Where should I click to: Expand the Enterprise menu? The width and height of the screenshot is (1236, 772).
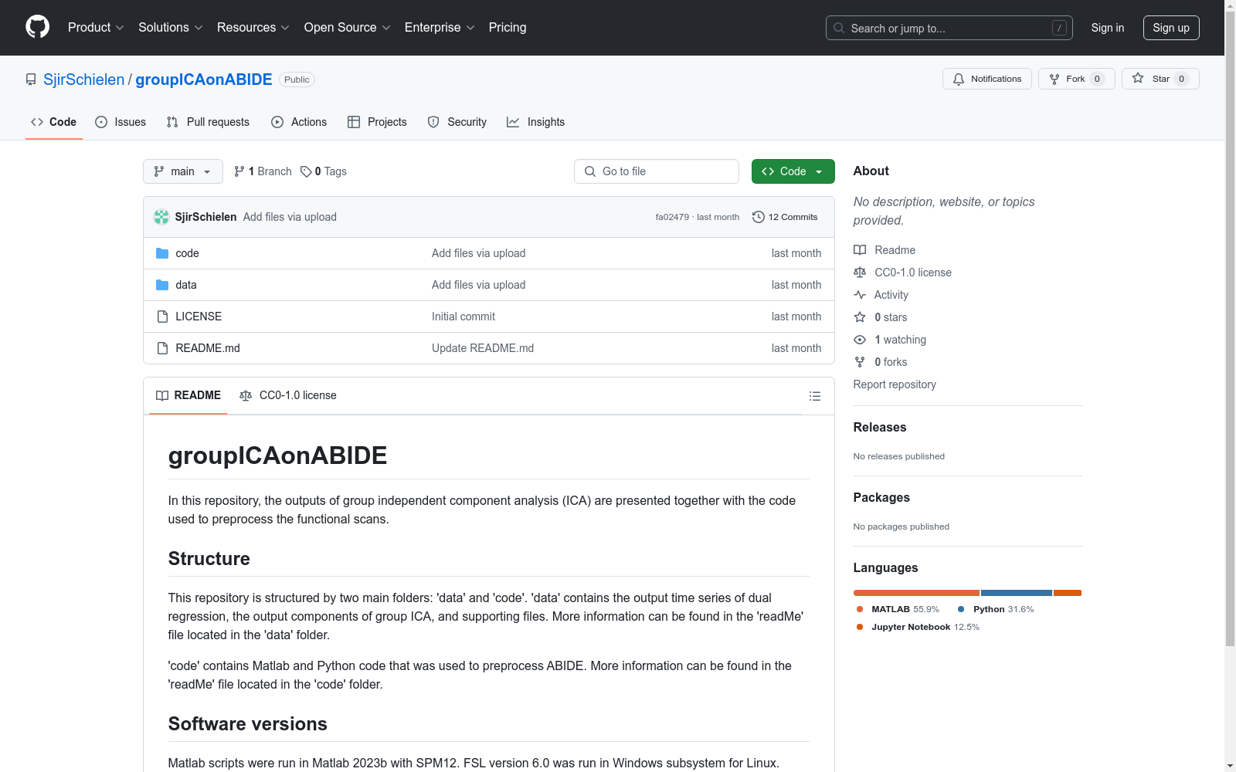tap(440, 27)
